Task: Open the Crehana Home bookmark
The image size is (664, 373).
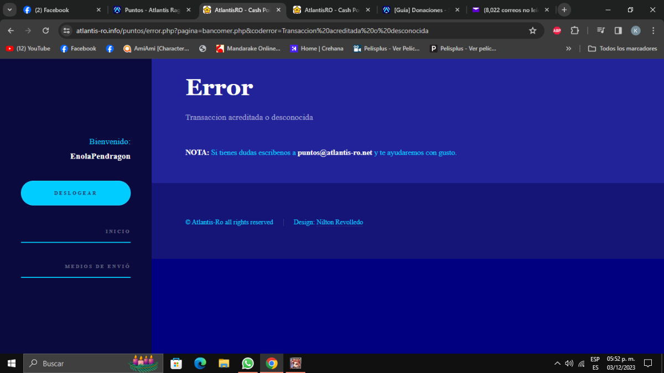Action: point(317,49)
